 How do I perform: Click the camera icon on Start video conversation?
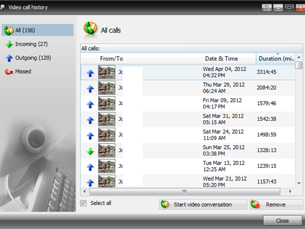tap(165, 205)
